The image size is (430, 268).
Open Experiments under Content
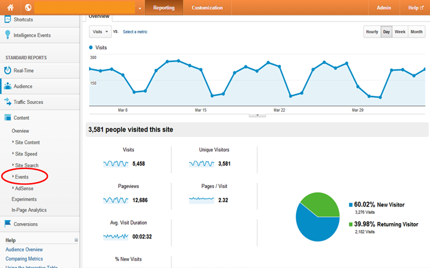[x=24, y=199]
